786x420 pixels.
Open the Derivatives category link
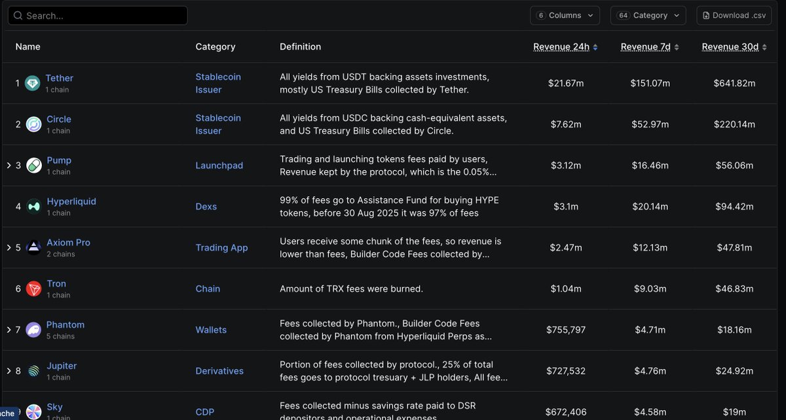(x=219, y=371)
